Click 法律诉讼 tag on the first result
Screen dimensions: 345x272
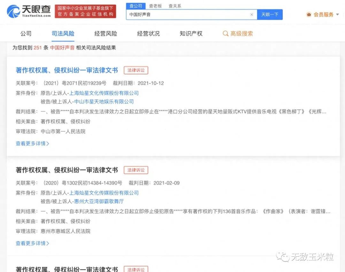[136, 70]
